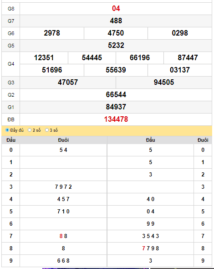Click the G1 result 84937

(x=116, y=107)
